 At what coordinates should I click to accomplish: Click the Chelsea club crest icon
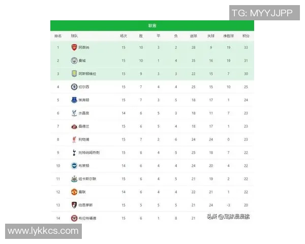74,87
